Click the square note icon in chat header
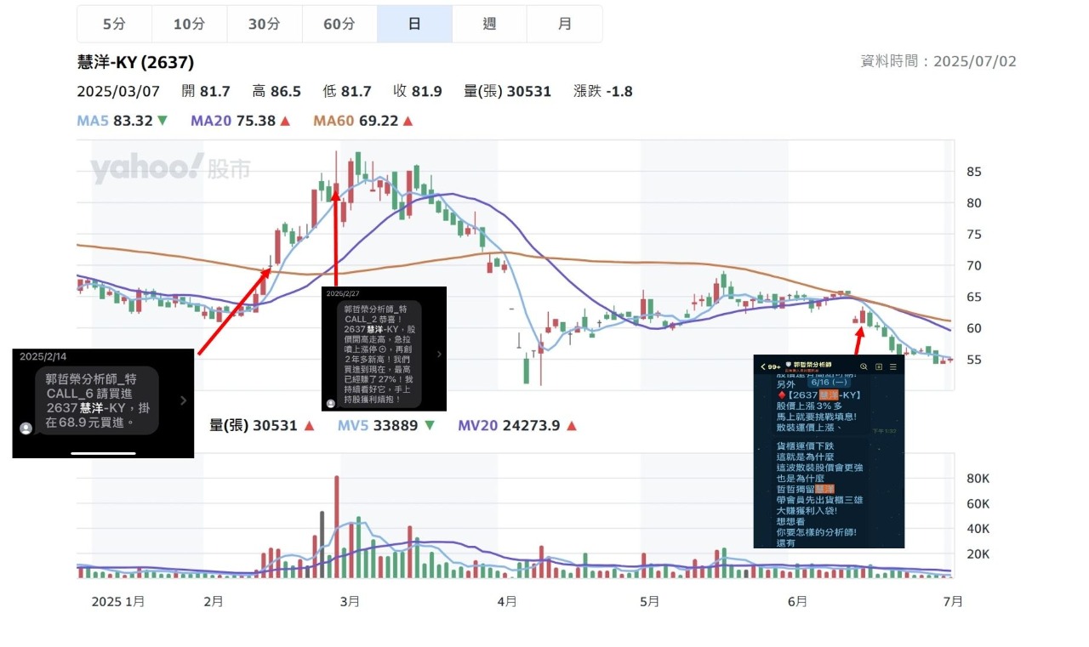The width and height of the screenshot is (1089, 647). click(x=878, y=366)
